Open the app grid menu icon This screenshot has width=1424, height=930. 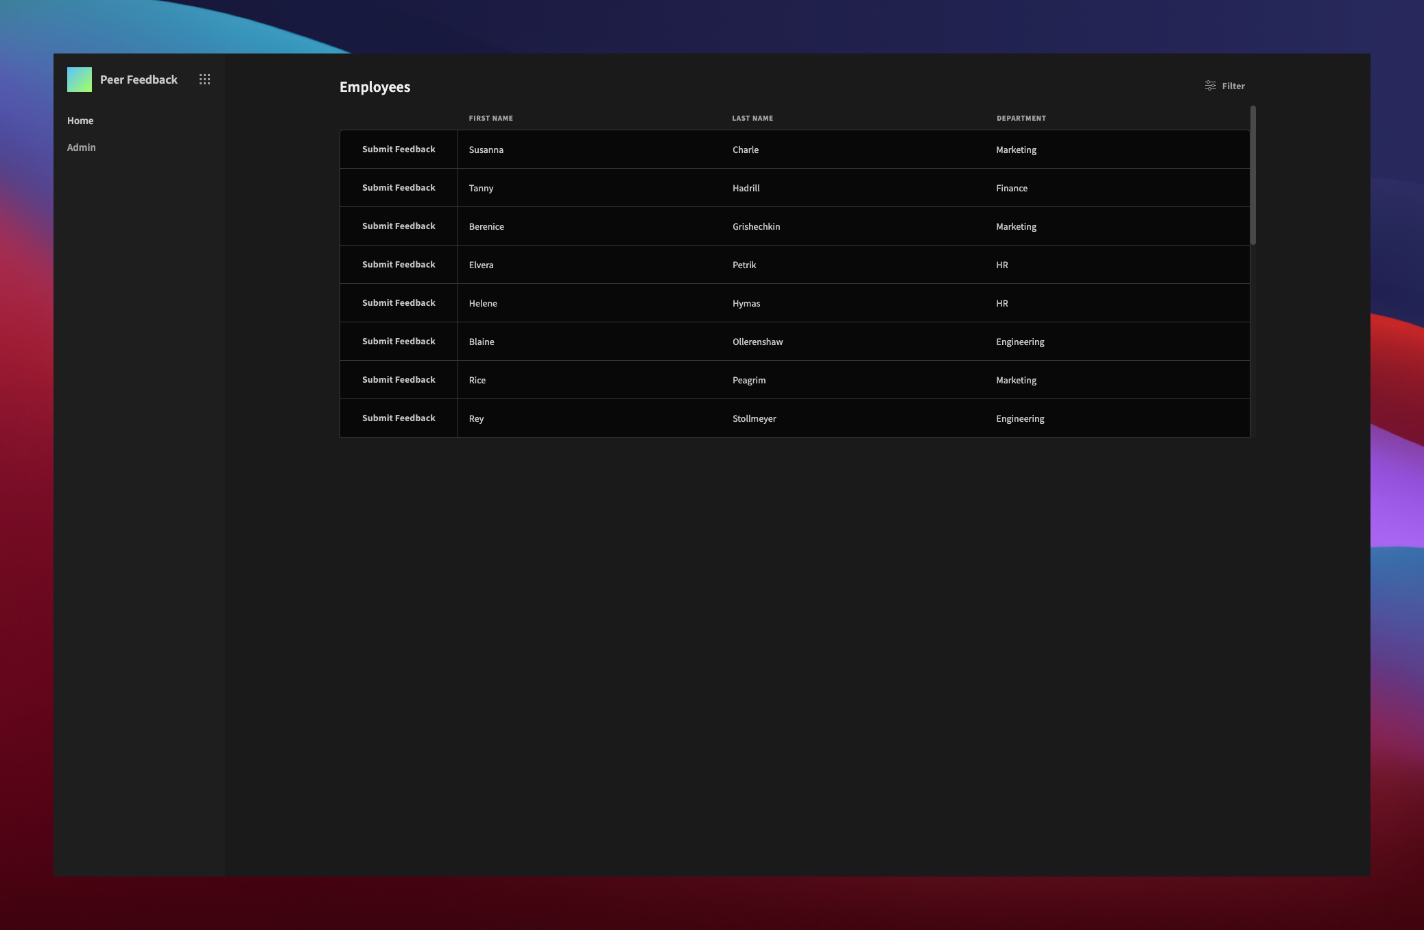(x=204, y=80)
